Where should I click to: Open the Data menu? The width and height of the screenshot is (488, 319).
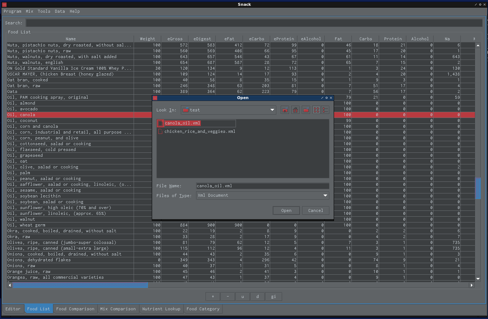click(x=60, y=11)
